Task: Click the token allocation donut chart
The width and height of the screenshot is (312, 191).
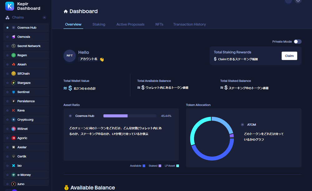Action: (212, 139)
